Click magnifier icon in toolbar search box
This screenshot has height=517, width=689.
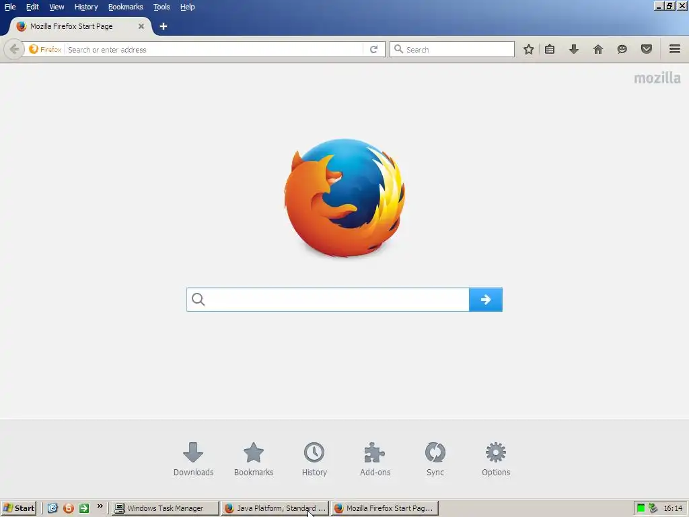[x=398, y=48]
